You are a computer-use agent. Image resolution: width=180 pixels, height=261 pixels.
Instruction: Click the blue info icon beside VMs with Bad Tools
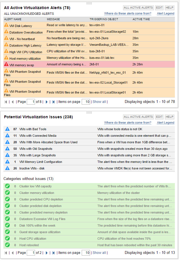[7, 129]
